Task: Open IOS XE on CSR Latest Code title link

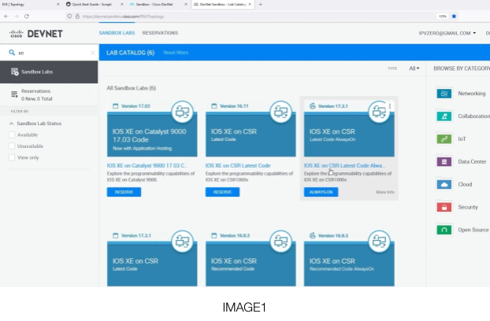Action: pos(238,166)
